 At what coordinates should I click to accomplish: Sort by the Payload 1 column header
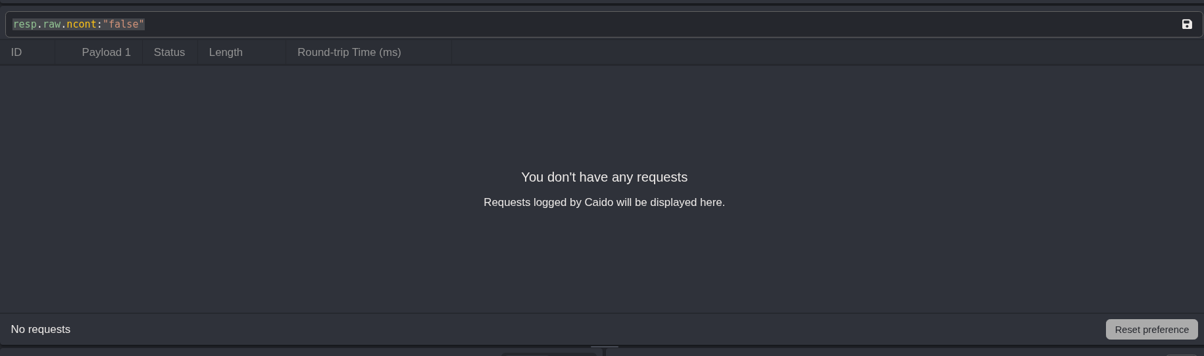106,53
